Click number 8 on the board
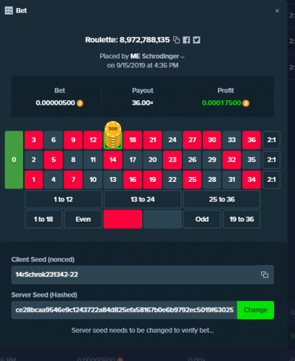Image resolution: width=295 pixels, height=361 pixels. 74,160
